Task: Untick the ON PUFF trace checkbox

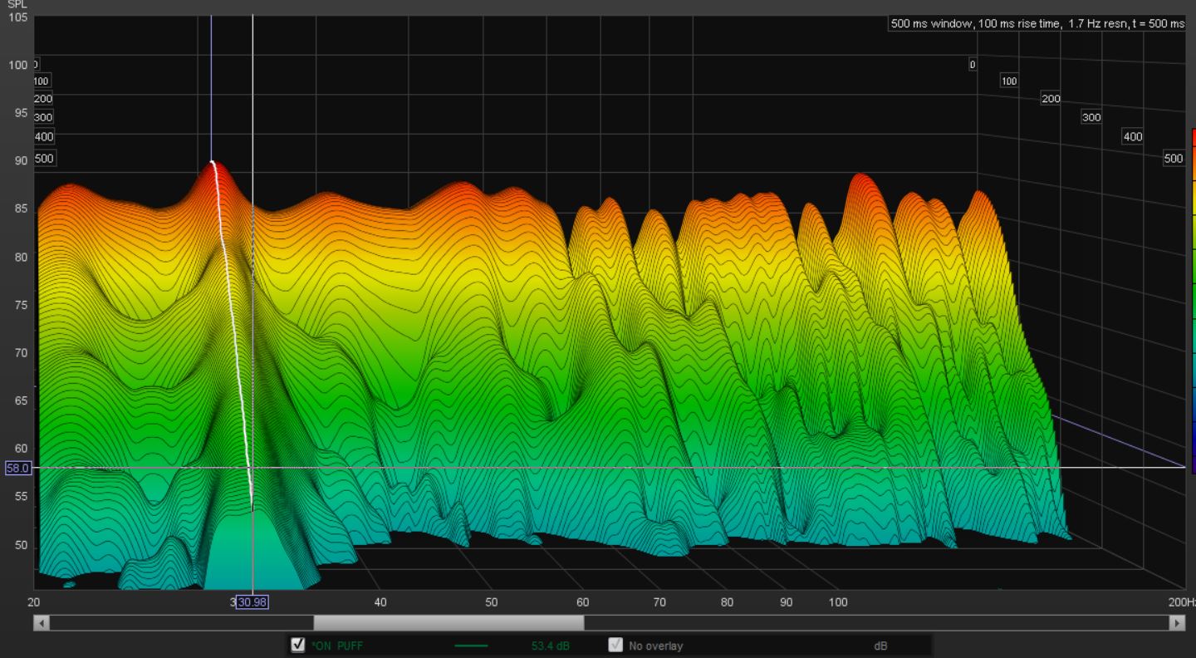Action: (298, 645)
